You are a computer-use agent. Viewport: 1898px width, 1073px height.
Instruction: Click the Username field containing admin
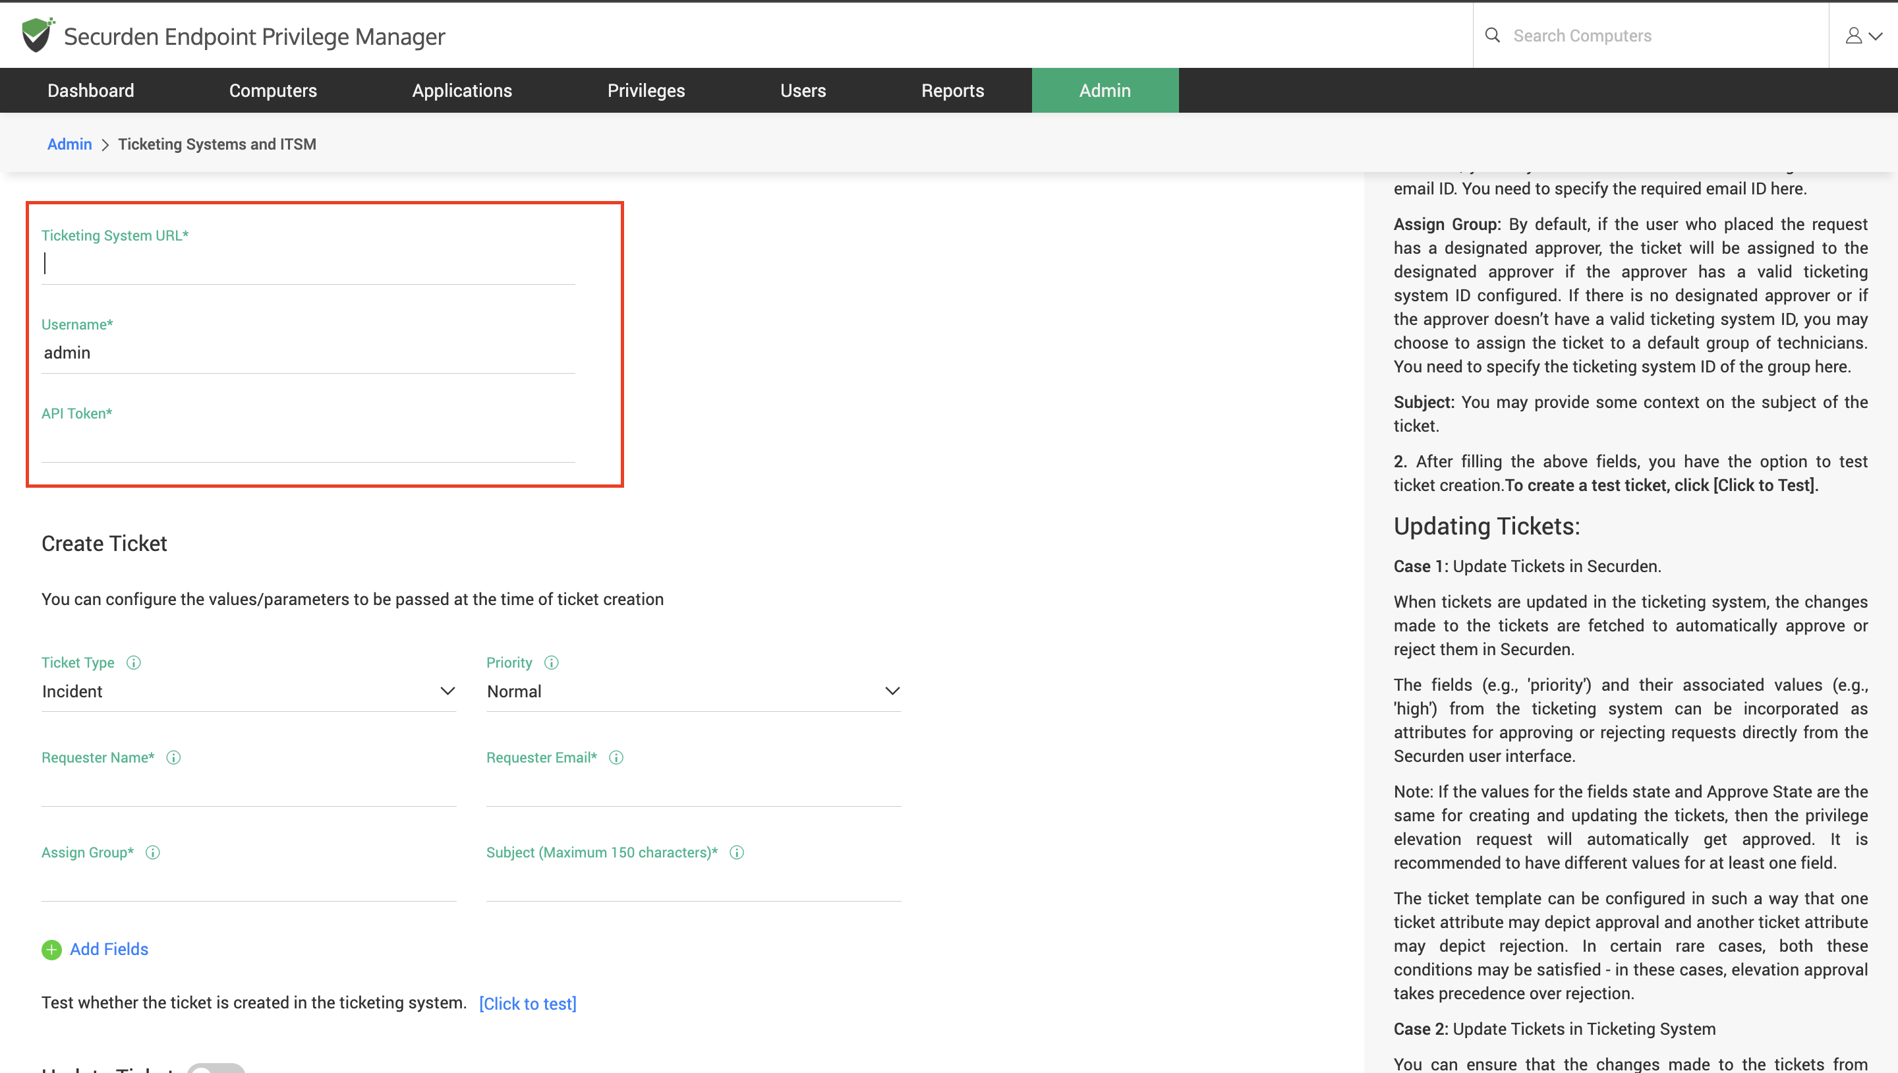pos(308,353)
